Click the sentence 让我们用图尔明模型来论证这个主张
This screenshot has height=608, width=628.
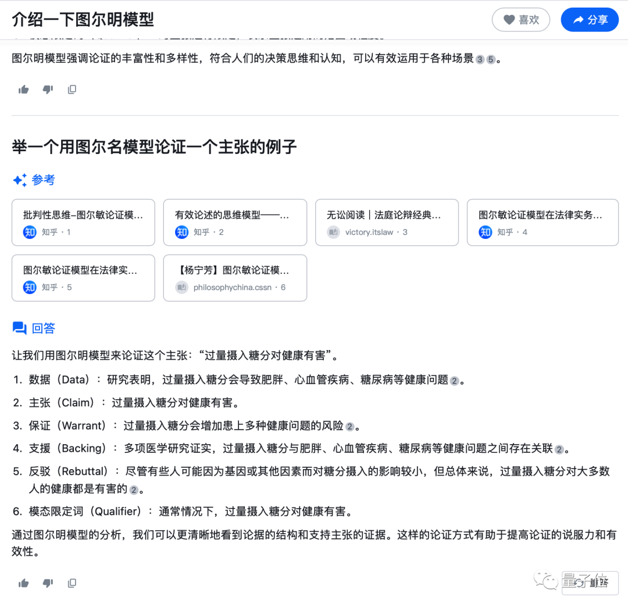coord(175,355)
